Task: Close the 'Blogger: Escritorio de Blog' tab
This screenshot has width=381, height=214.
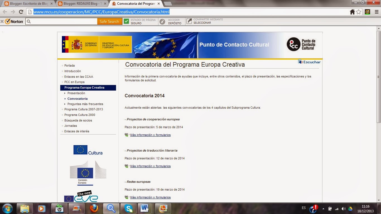Action: pos(51,4)
